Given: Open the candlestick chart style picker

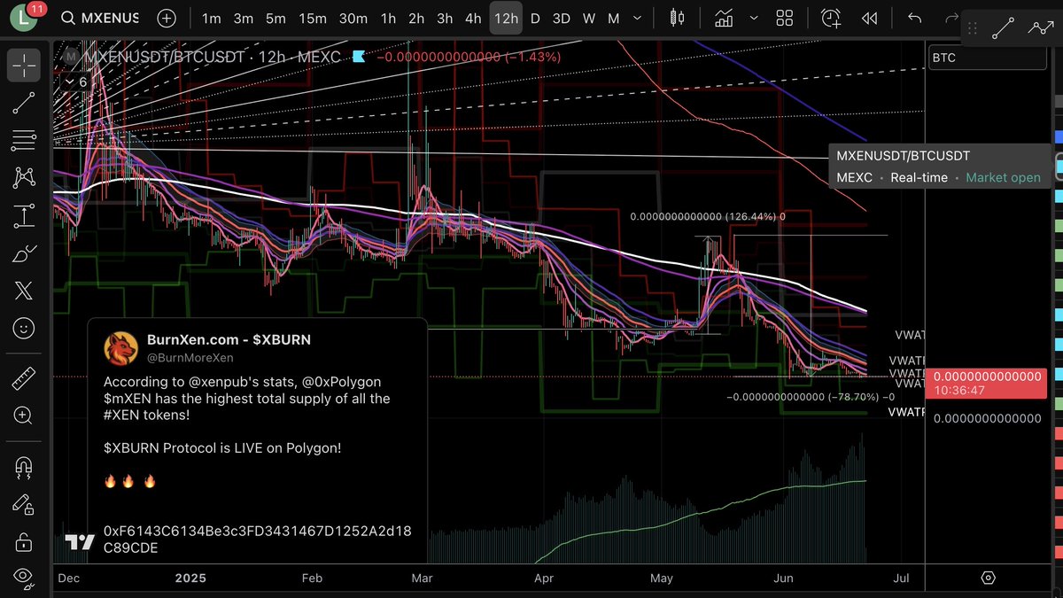Looking at the screenshot, I should [x=677, y=18].
